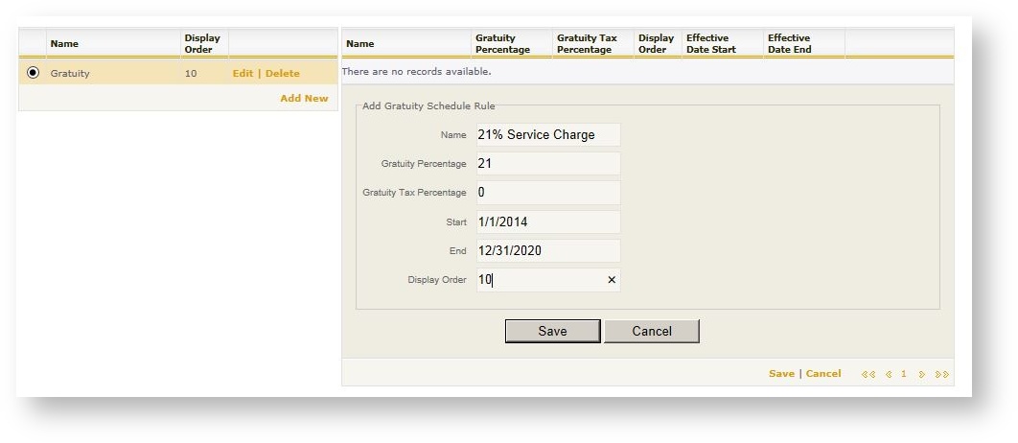The height and width of the screenshot is (443, 1018).
Task: Go to the first page of records
Action: click(868, 374)
